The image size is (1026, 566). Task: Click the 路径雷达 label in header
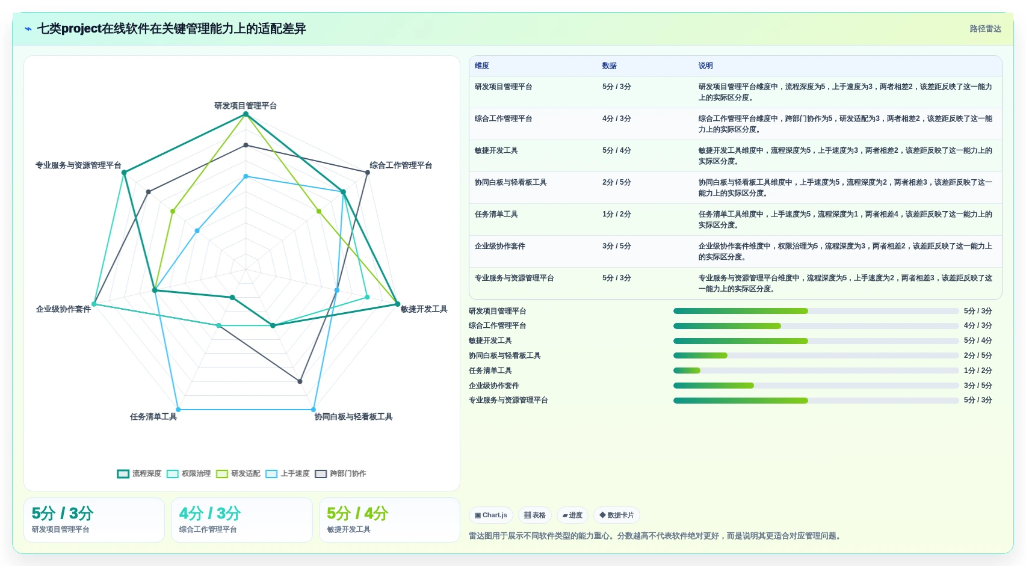click(985, 29)
